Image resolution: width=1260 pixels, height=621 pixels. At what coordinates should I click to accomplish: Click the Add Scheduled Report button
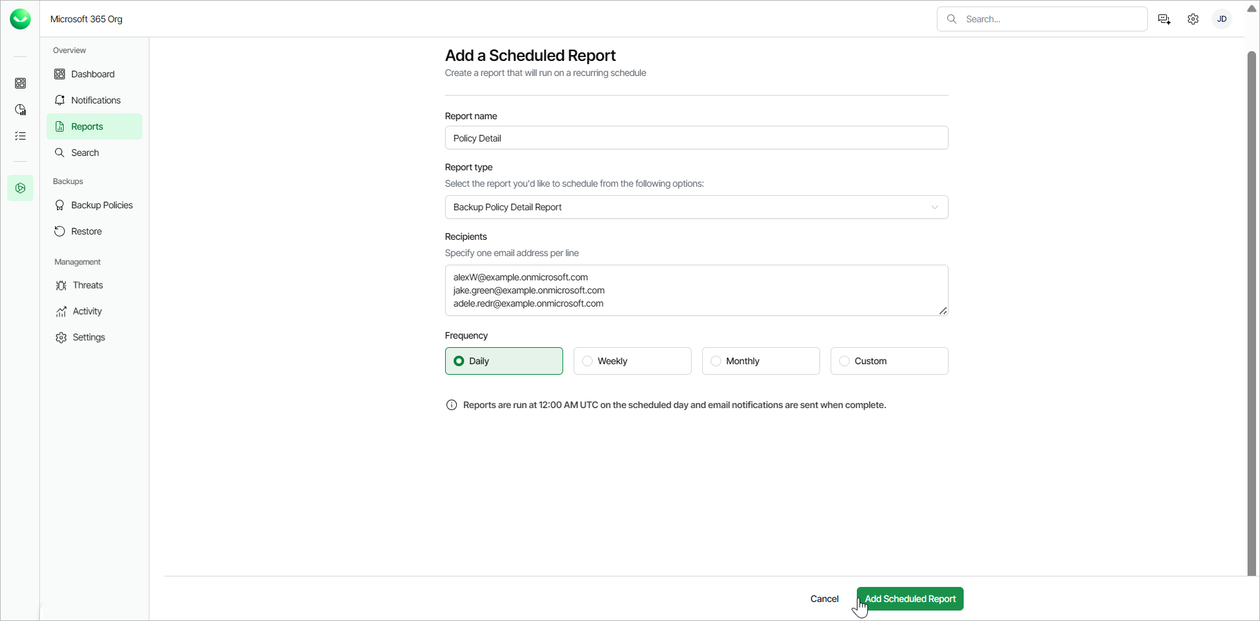(x=910, y=599)
